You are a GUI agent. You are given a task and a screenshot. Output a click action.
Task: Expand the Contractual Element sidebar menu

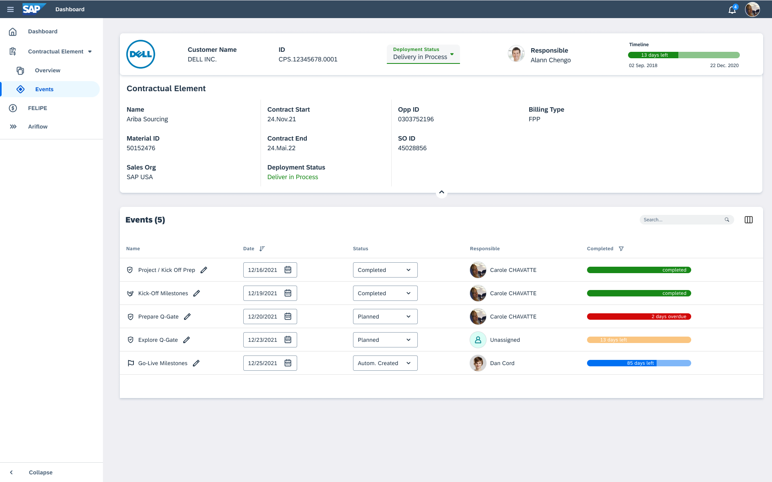[90, 51]
